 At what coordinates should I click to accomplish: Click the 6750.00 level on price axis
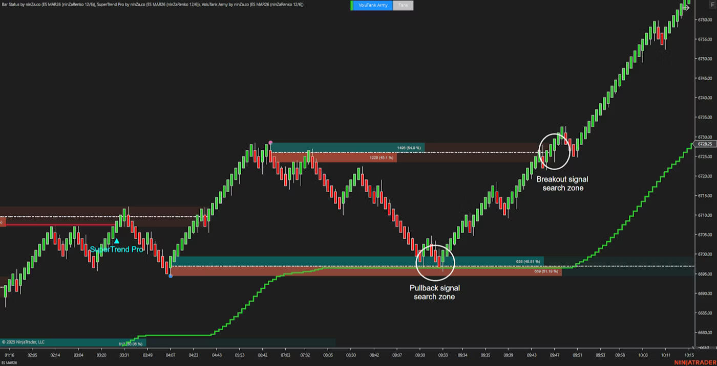point(705,59)
